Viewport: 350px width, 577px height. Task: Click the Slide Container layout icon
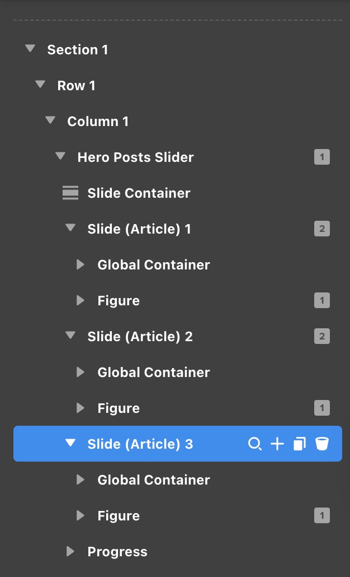(70, 193)
